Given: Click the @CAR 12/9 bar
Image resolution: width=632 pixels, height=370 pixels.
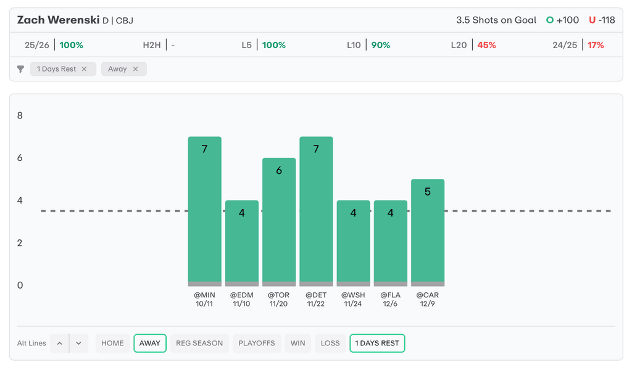Looking at the screenshot, I should click(x=428, y=231).
